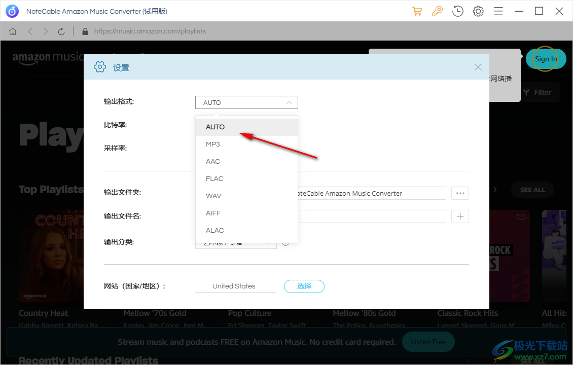Image resolution: width=573 pixels, height=365 pixels.
Task: Choose AAC from format list
Action: point(246,162)
